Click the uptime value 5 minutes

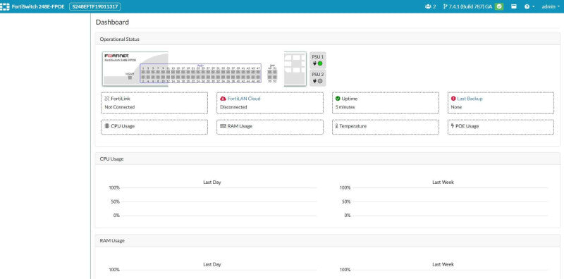click(x=345, y=107)
